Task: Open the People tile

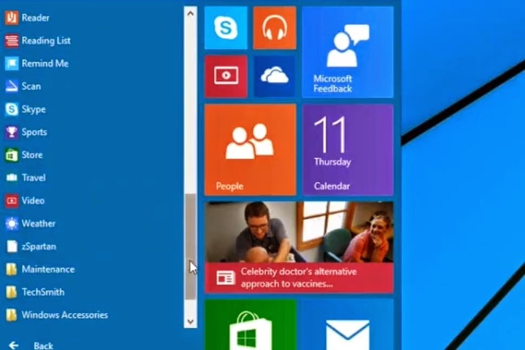Action: 251,150
